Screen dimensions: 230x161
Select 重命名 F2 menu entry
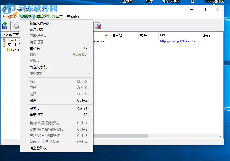56,48
